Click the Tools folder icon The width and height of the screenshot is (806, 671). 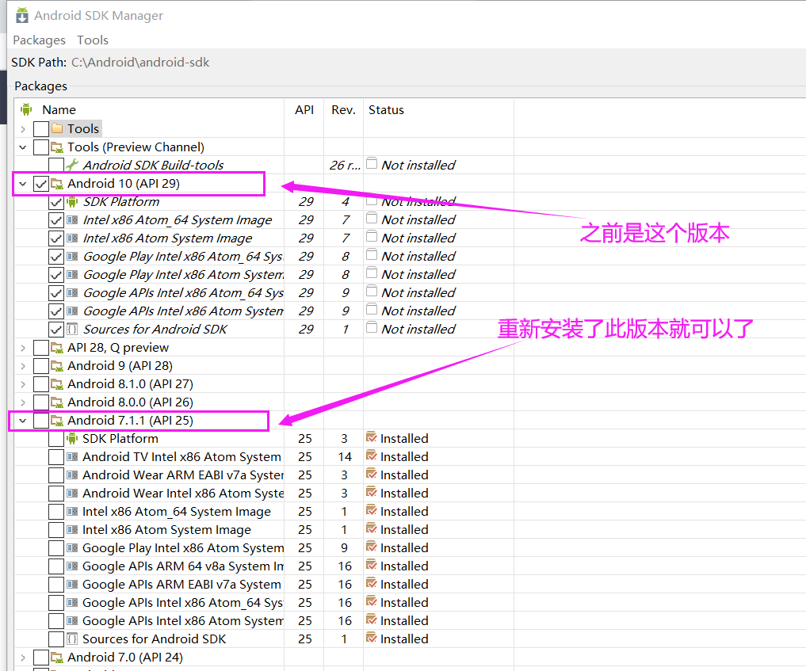[x=57, y=128]
